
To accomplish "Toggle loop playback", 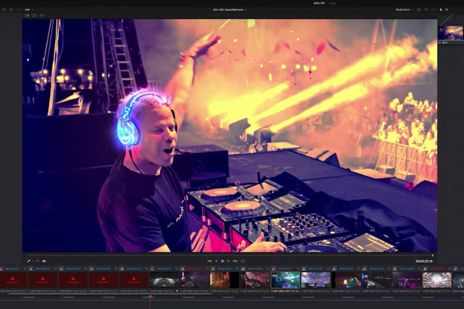I will [242, 261].
